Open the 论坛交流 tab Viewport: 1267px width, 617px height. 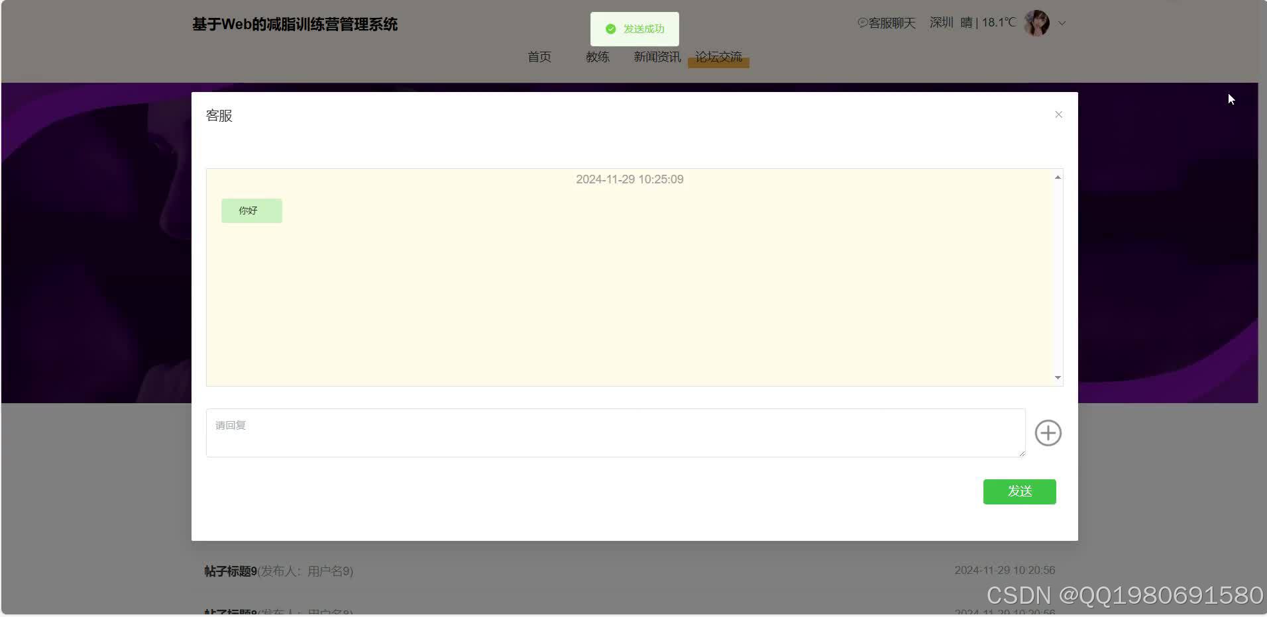(719, 57)
